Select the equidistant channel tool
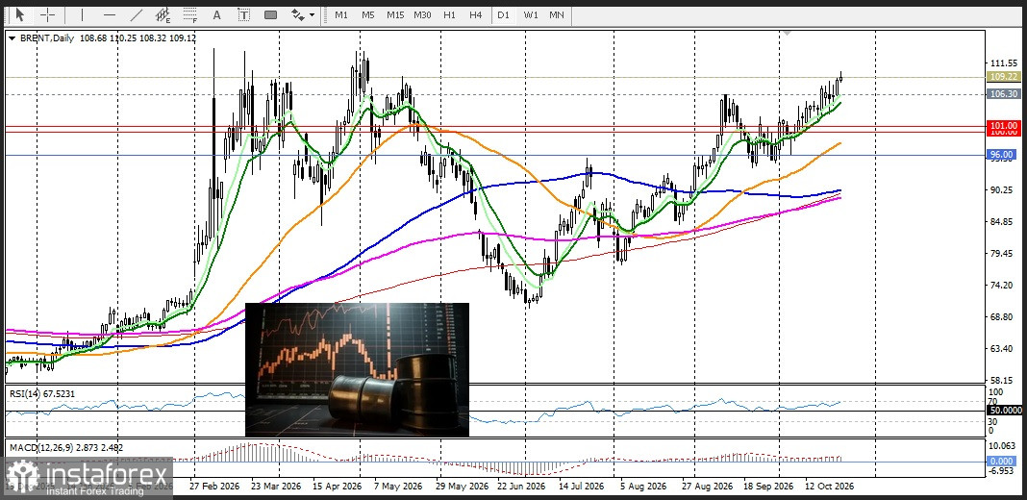 tap(163, 13)
